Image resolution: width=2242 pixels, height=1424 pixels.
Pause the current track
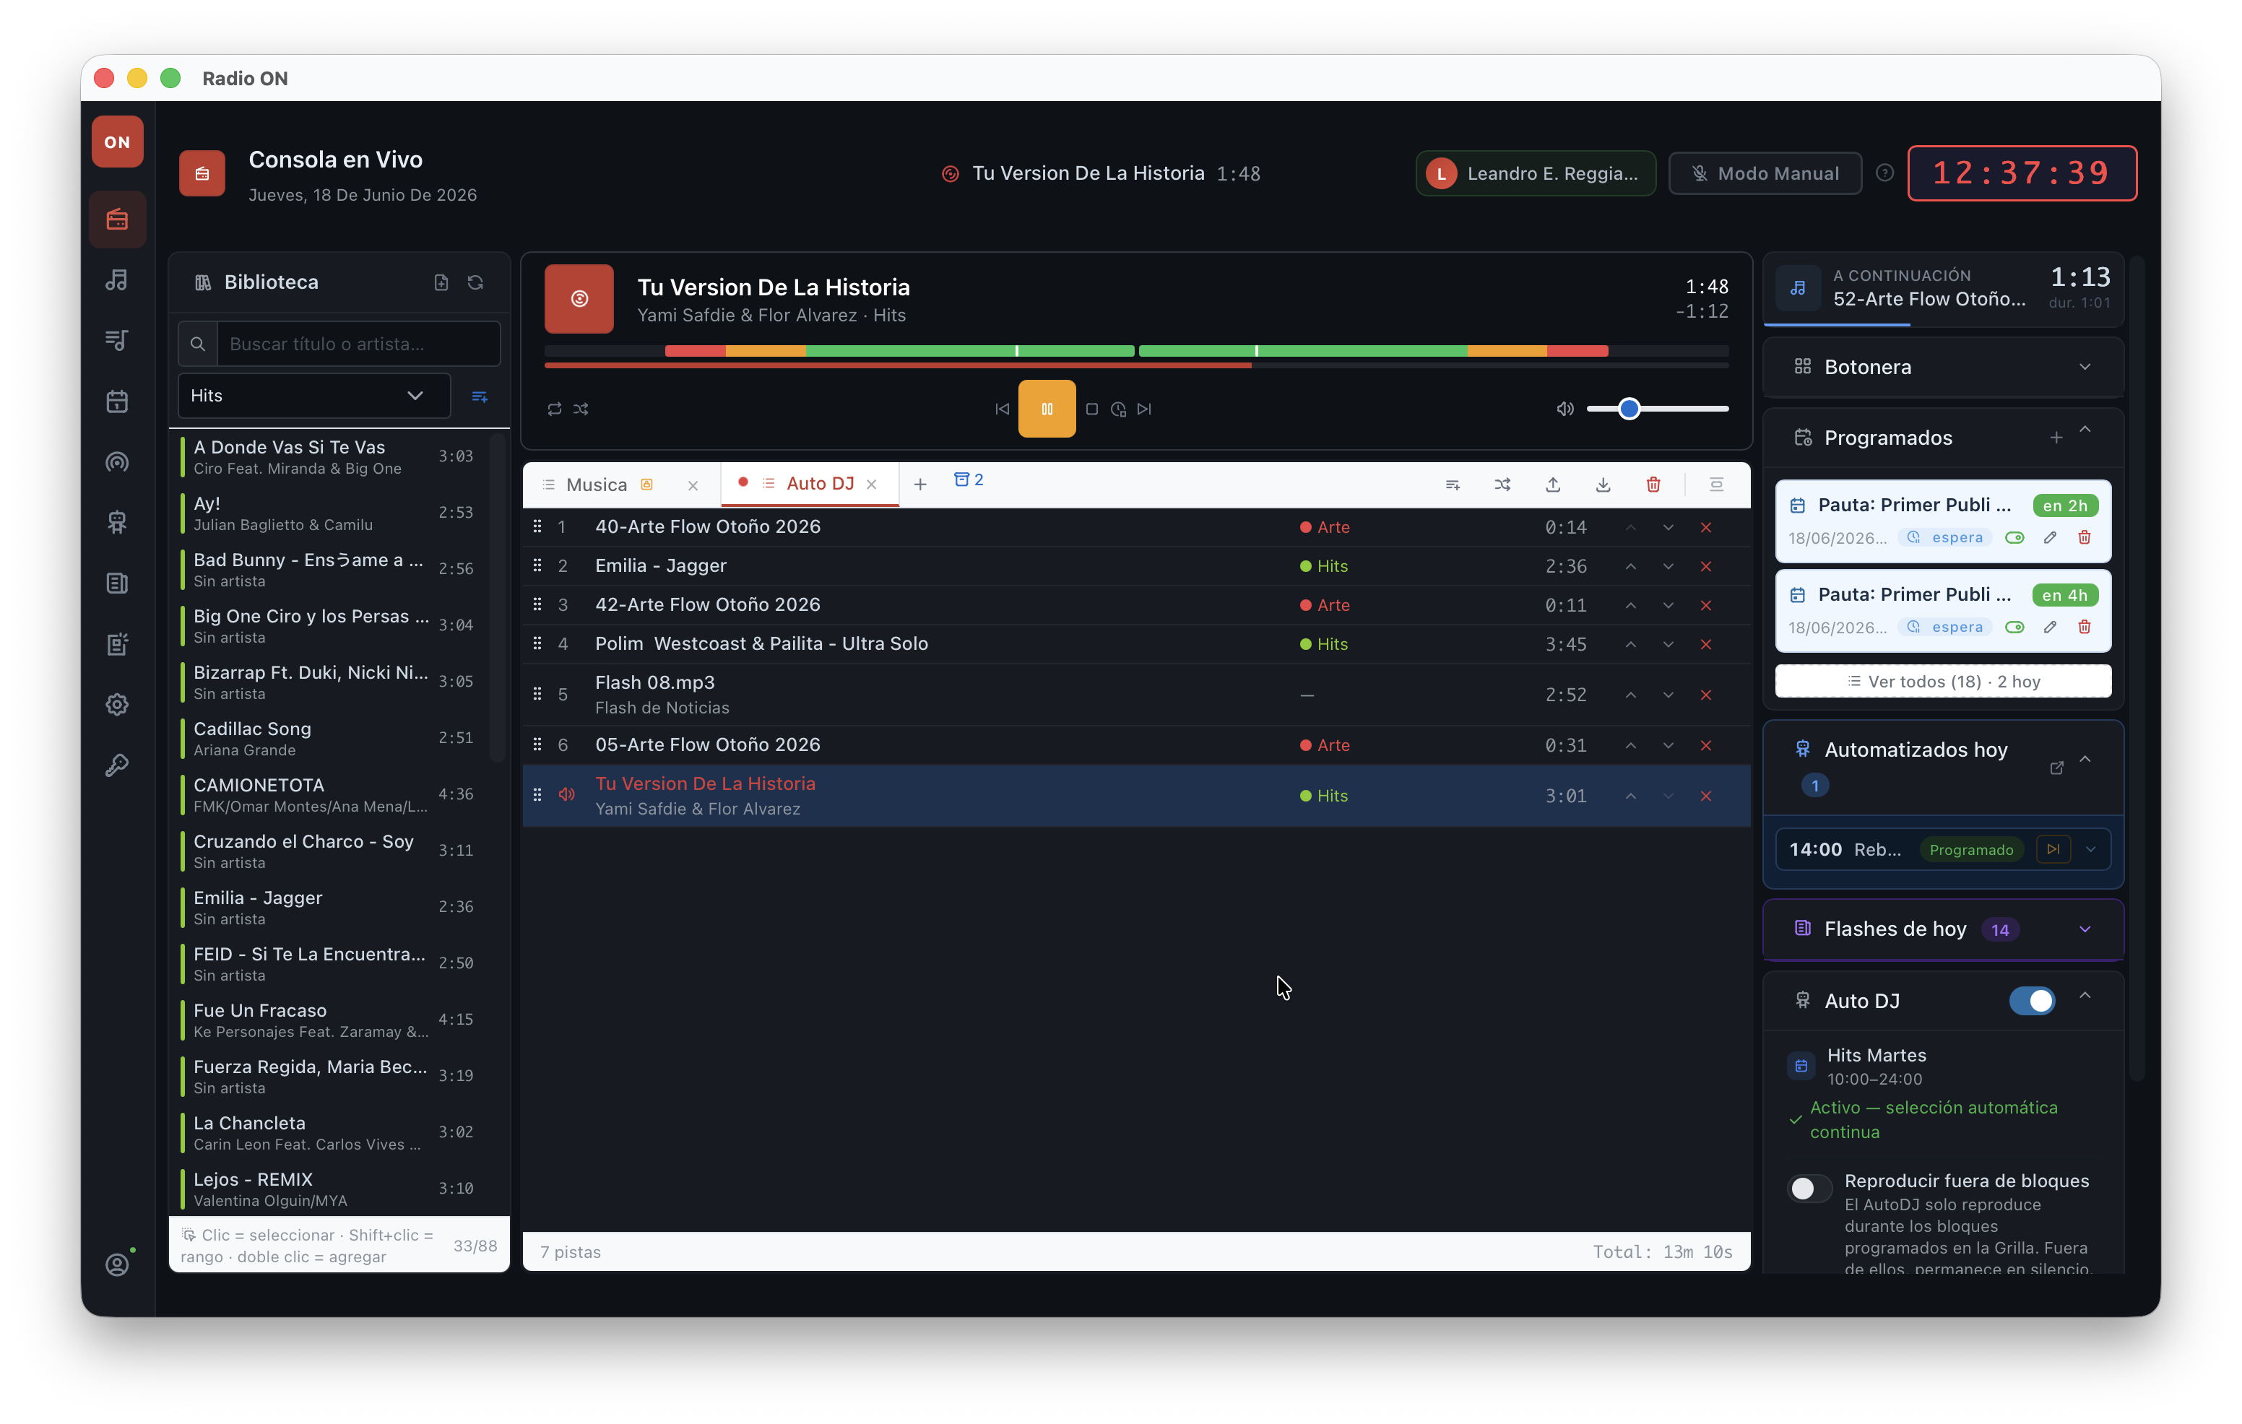[x=1047, y=409]
